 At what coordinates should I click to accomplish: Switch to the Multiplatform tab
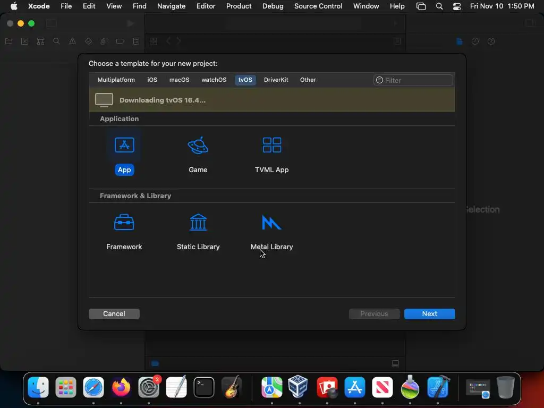point(116,80)
